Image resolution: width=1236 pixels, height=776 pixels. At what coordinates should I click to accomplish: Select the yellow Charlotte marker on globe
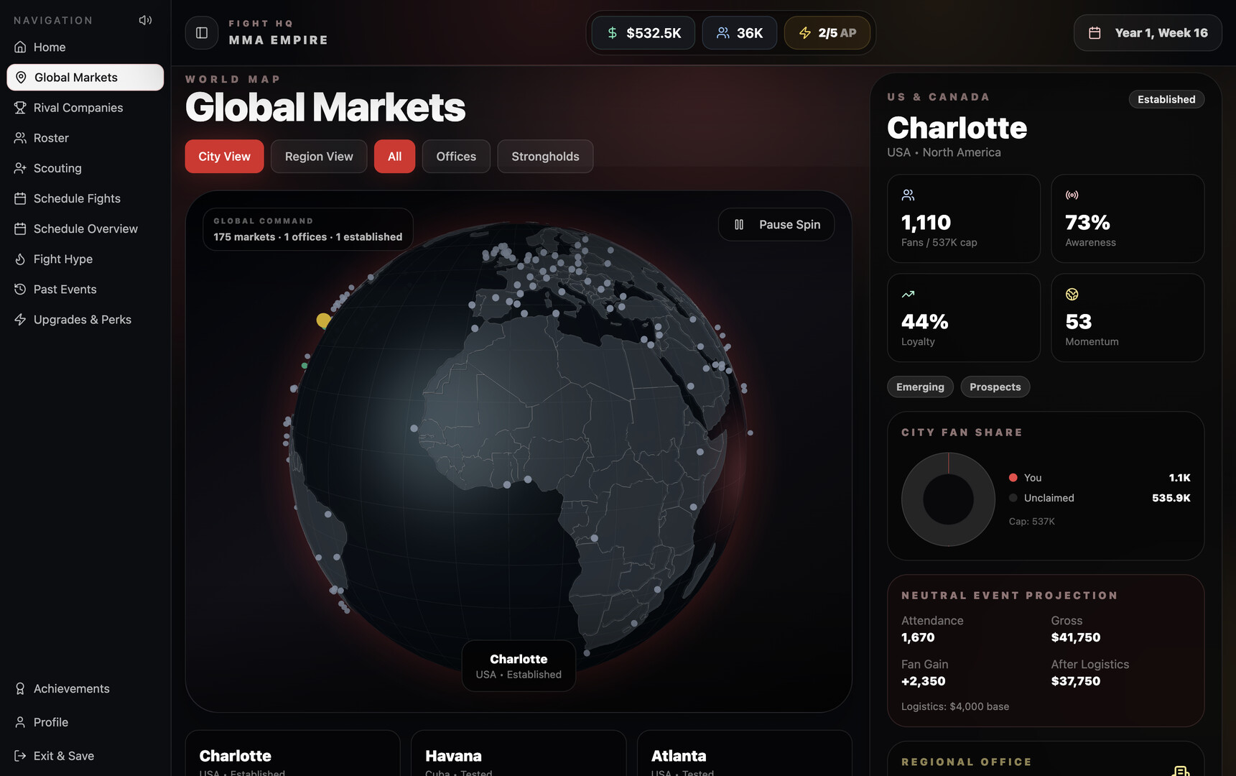324,320
